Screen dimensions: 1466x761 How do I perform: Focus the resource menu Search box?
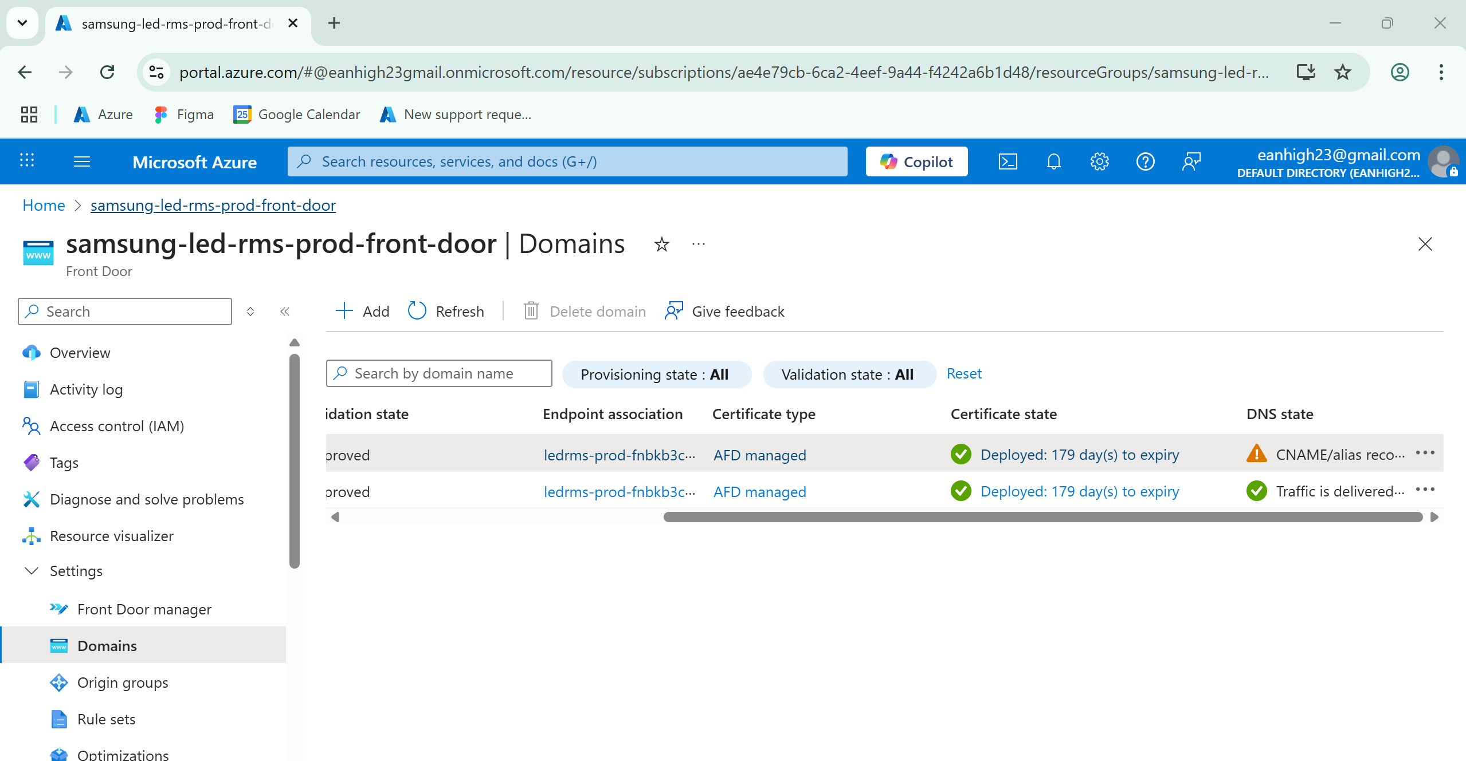coord(125,312)
